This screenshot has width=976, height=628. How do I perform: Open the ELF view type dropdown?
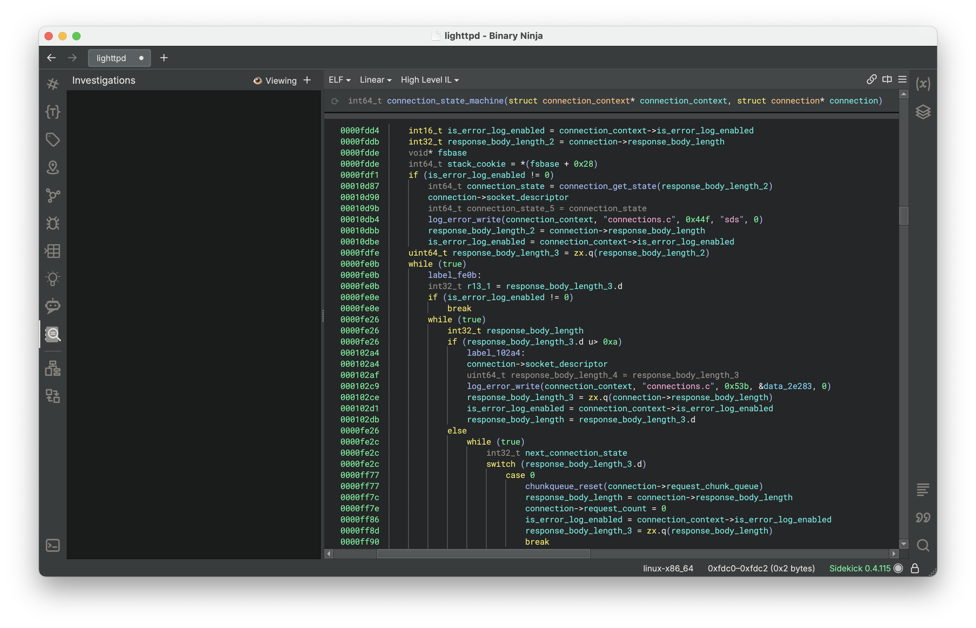tap(339, 80)
